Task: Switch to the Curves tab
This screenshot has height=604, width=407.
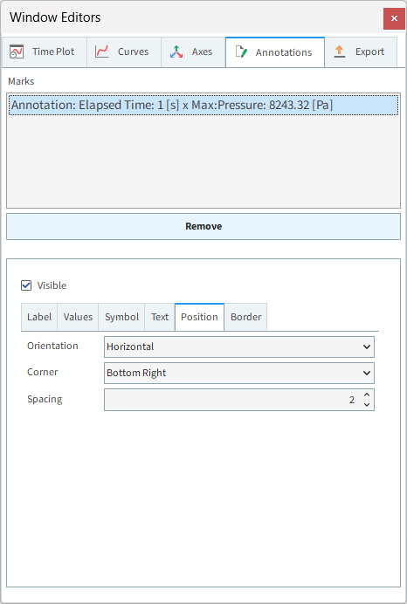Action: [x=124, y=52]
